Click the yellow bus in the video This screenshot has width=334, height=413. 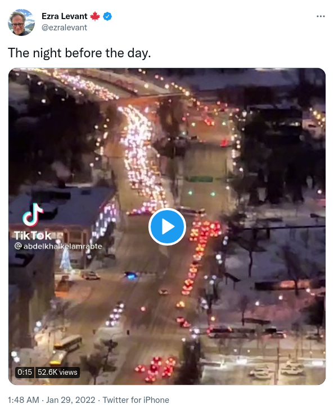68,342
